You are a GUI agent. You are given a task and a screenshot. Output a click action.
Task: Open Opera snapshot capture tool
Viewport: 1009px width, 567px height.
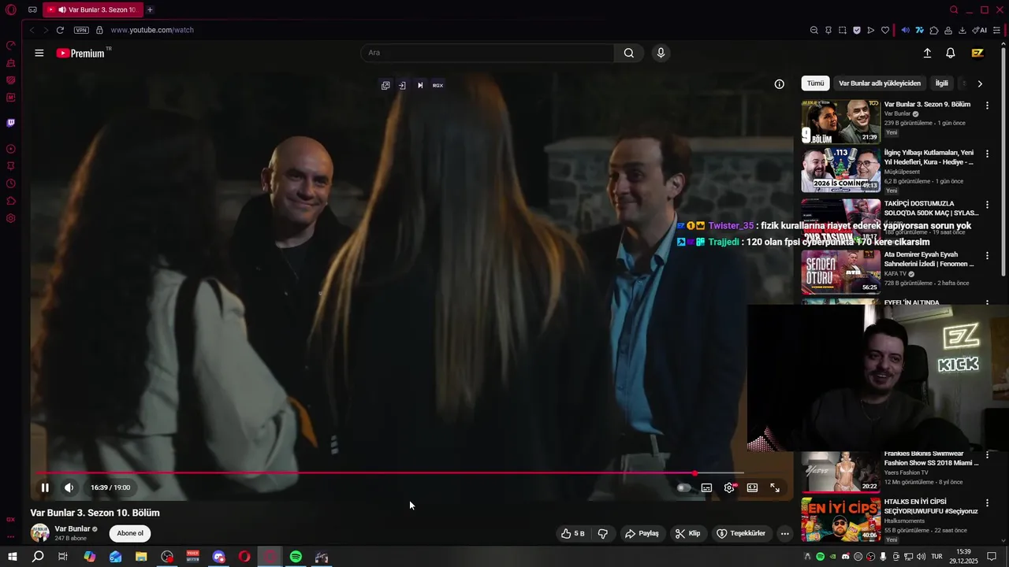point(842,30)
